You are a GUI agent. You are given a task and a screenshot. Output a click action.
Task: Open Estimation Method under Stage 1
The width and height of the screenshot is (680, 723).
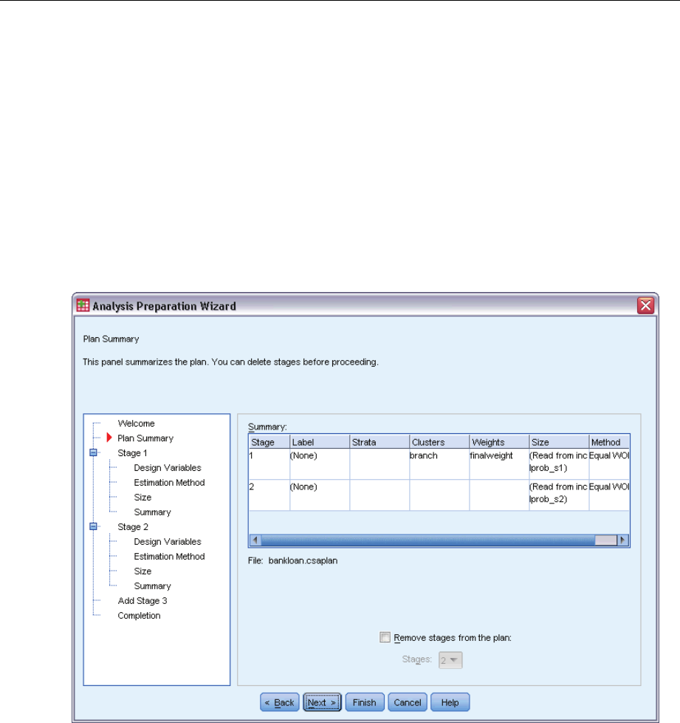point(169,482)
